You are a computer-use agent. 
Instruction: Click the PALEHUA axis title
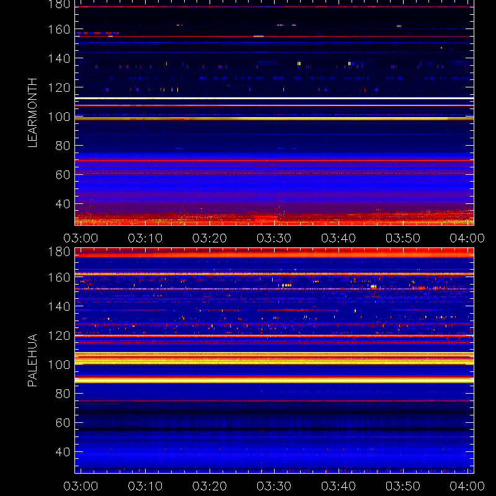coord(33,360)
